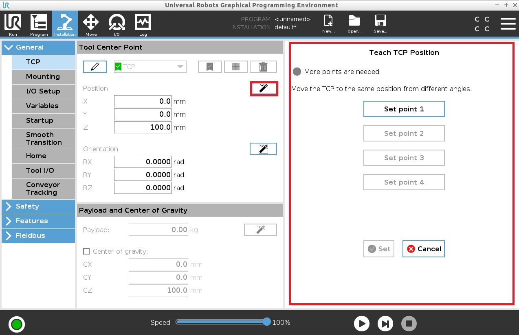Image resolution: width=519 pixels, height=335 pixels.
Task: Select Startup in the sidebar
Action: tap(44, 120)
